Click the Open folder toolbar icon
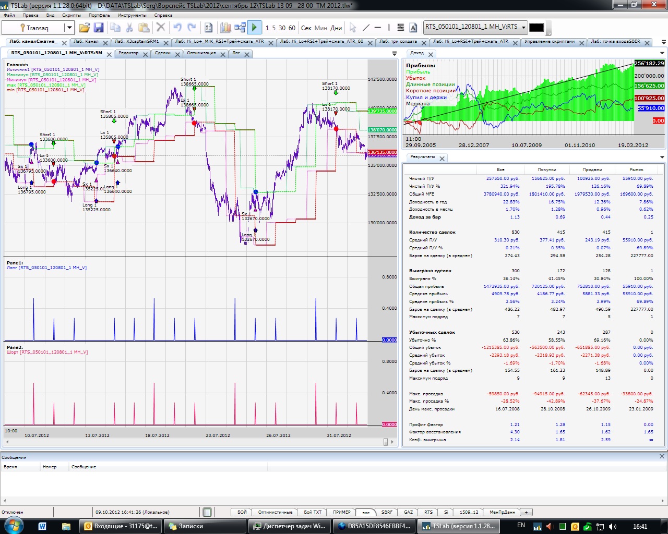 [x=84, y=28]
